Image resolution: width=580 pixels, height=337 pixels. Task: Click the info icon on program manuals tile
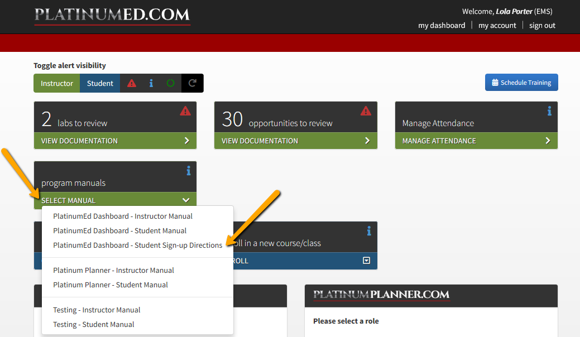(x=189, y=171)
